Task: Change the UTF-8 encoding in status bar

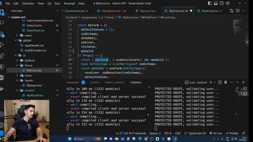Action: pos(168,133)
